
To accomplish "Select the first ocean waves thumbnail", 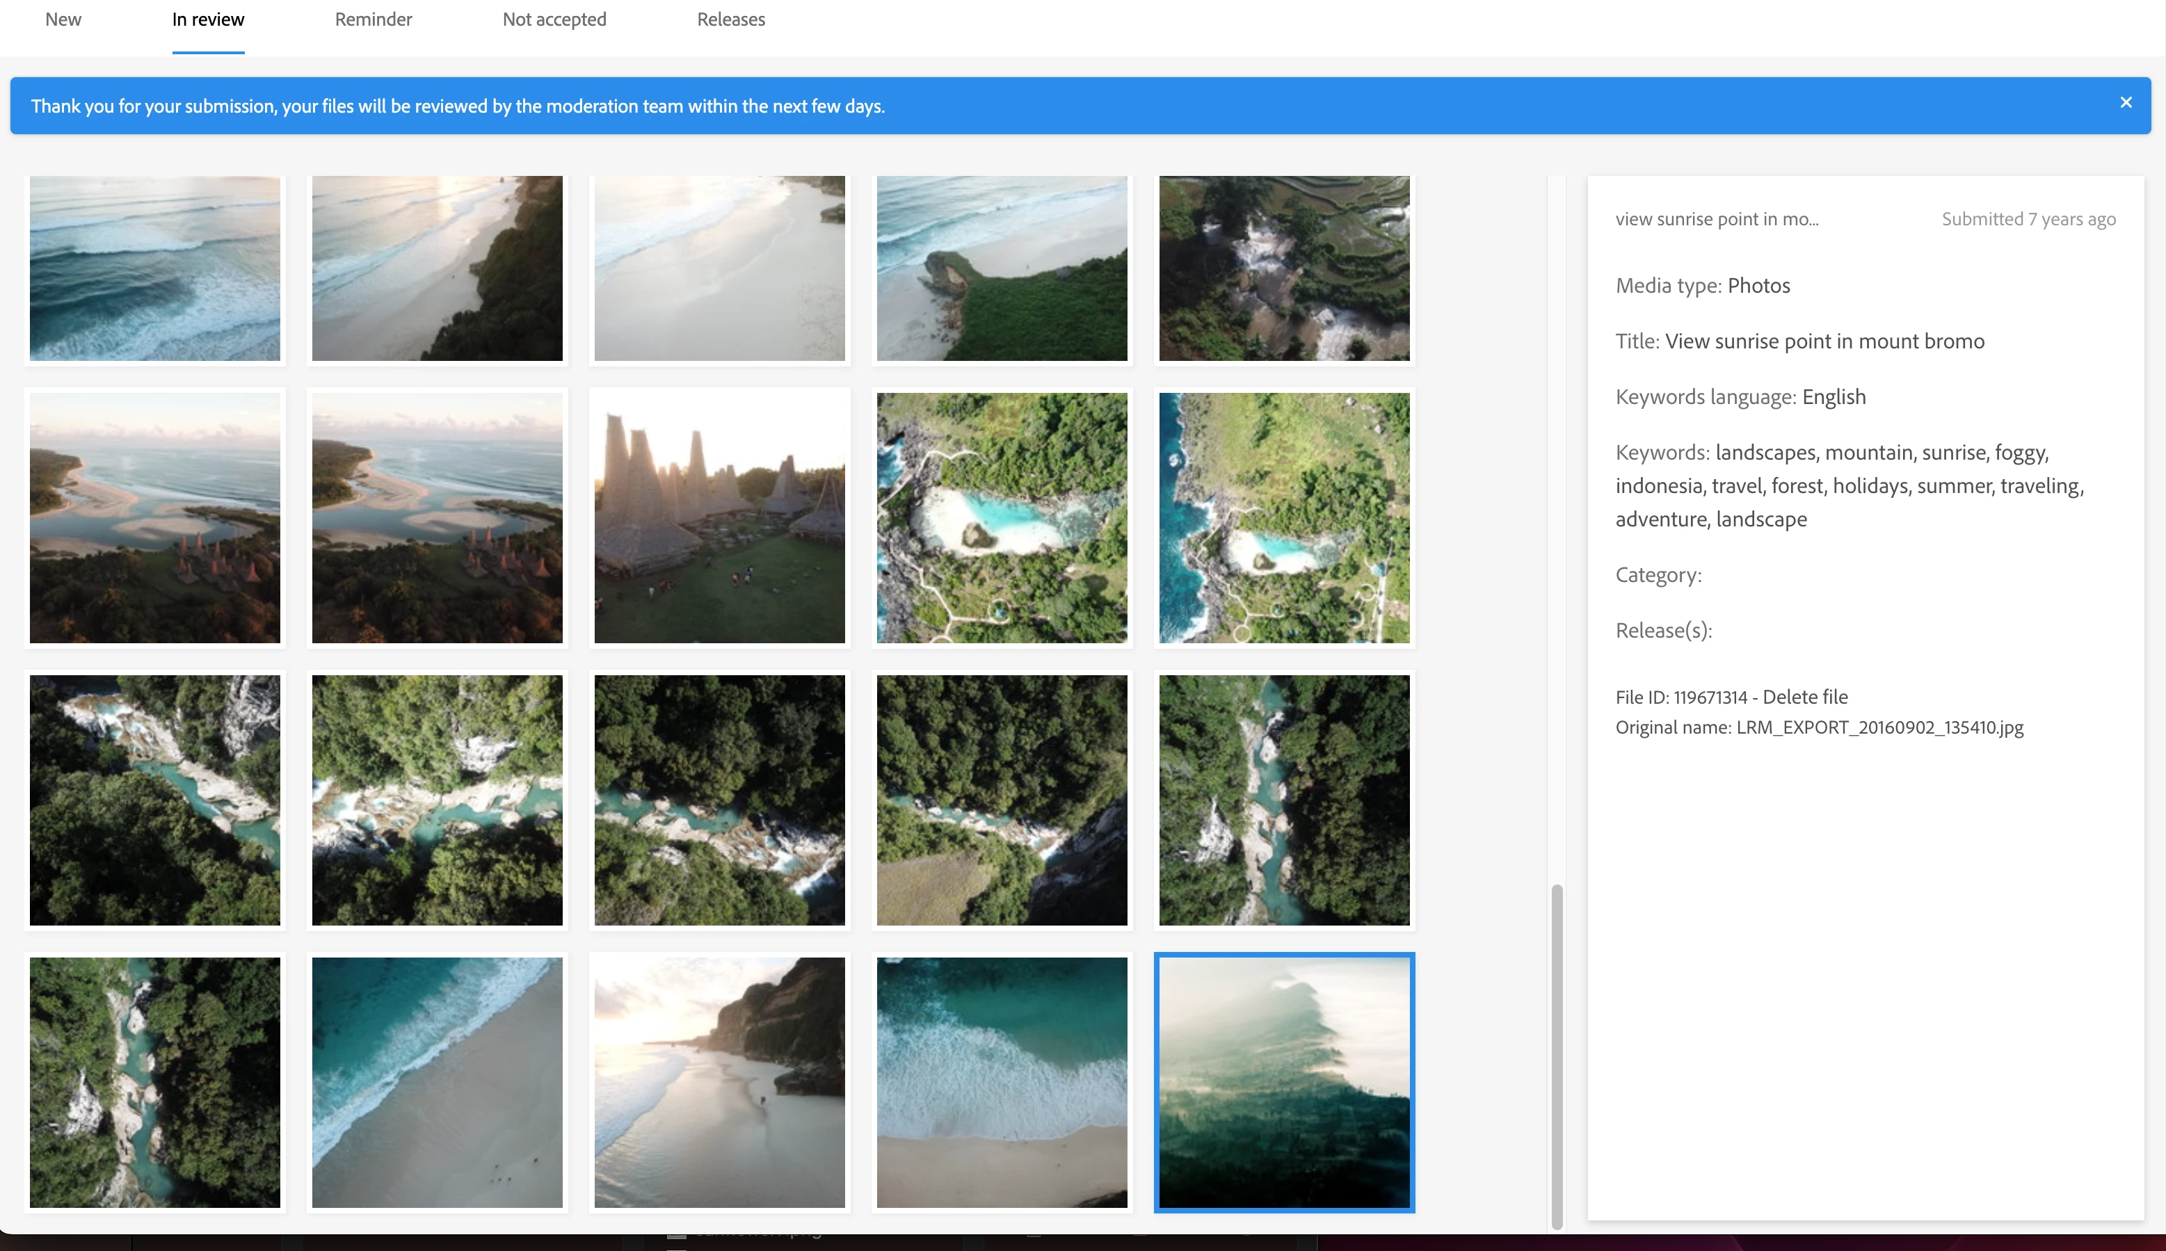I will 154,268.
